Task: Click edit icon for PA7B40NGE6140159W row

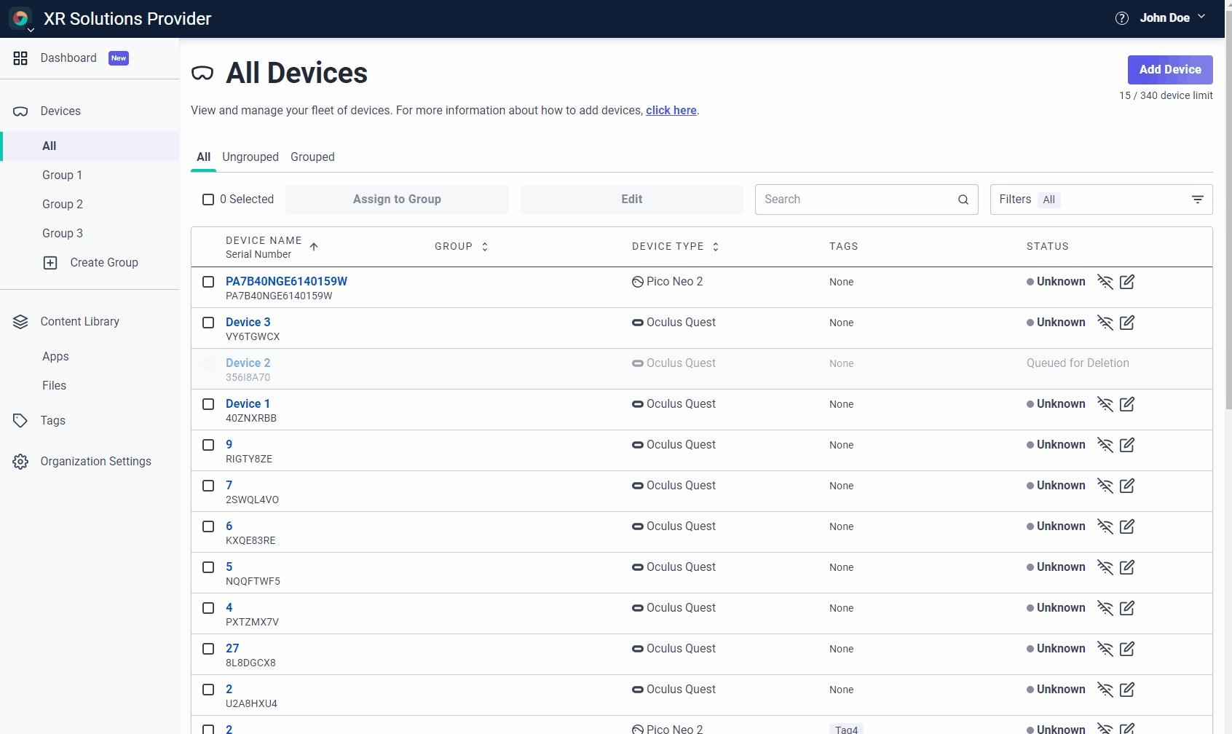Action: pos(1127,282)
